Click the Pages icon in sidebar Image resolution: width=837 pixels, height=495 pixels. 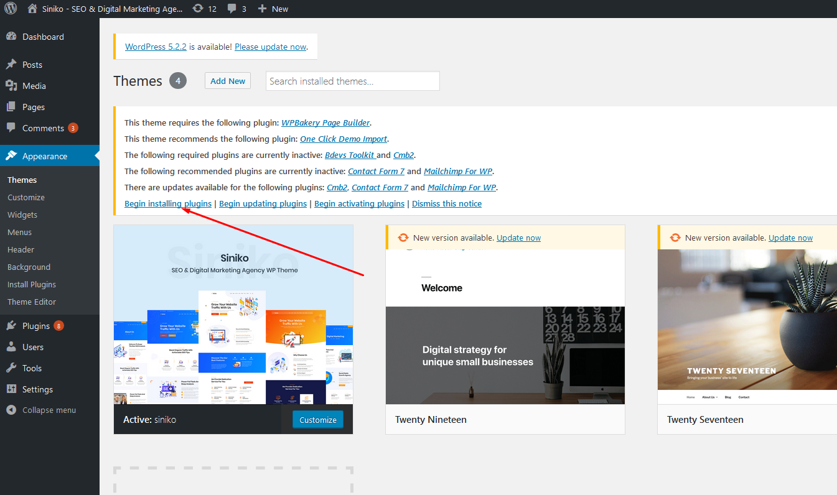[11, 107]
